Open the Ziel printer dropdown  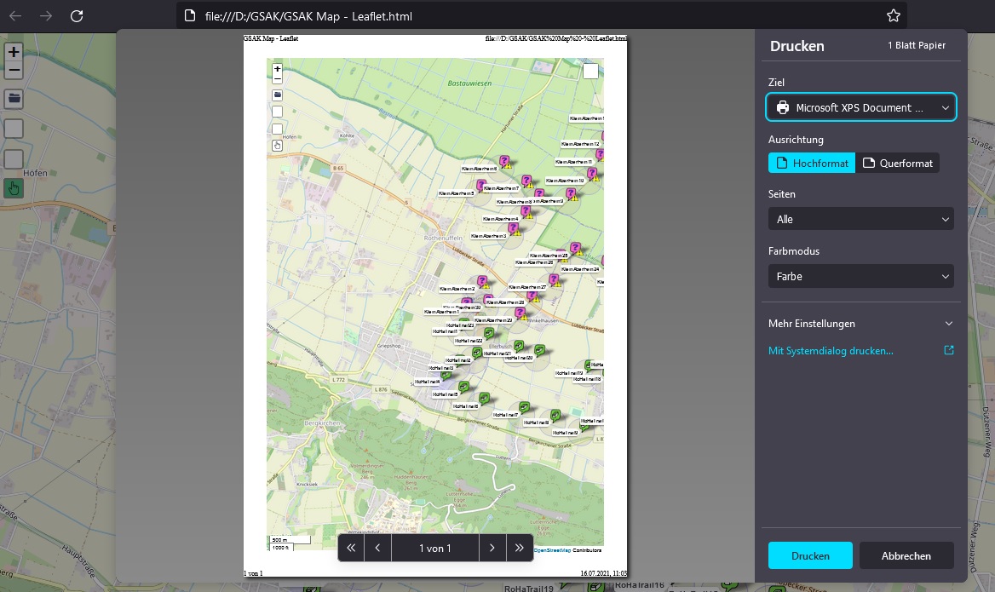pyautogui.click(x=860, y=107)
